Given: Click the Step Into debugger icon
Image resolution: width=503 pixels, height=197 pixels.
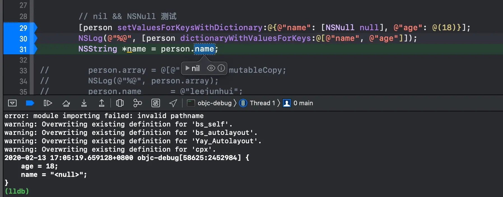Looking at the screenshot, I should tap(84, 103).
